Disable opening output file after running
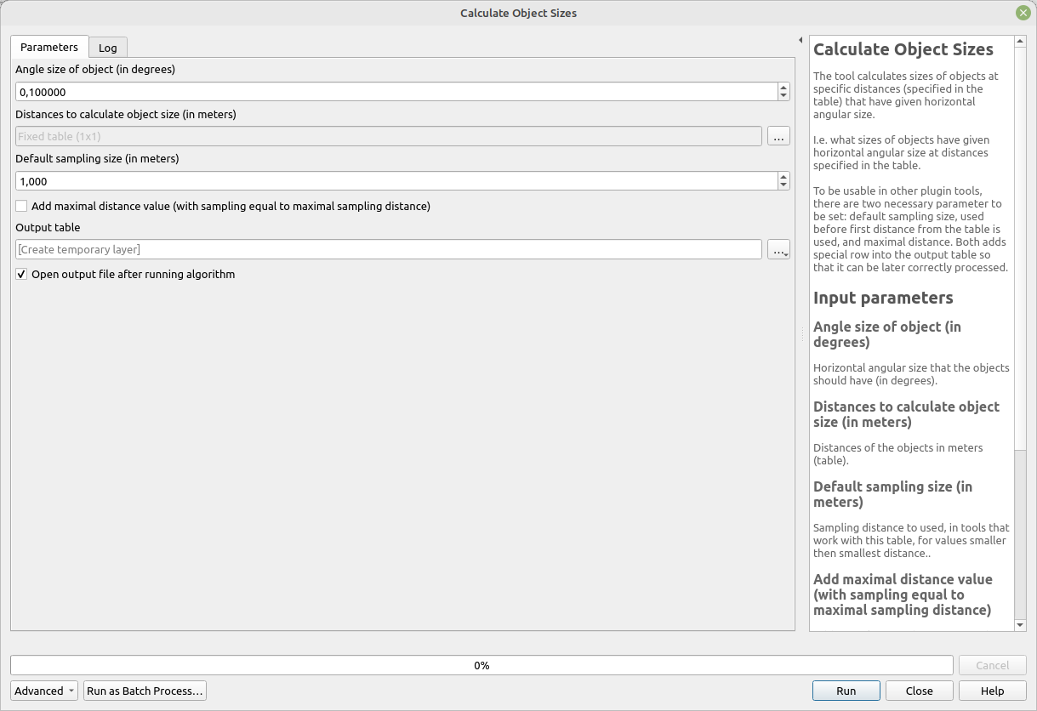The height and width of the screenshot is (711, 1037). (x=20, y=273)
